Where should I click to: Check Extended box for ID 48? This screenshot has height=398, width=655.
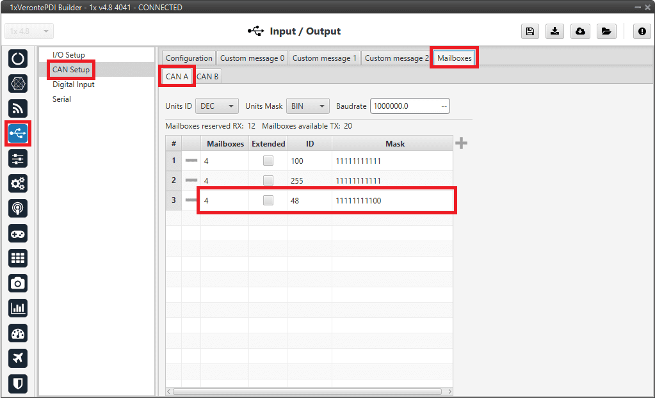268,201
